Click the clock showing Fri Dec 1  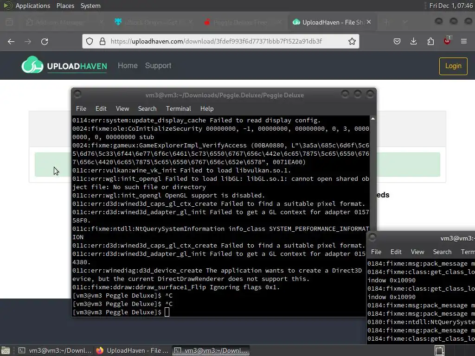451,6
